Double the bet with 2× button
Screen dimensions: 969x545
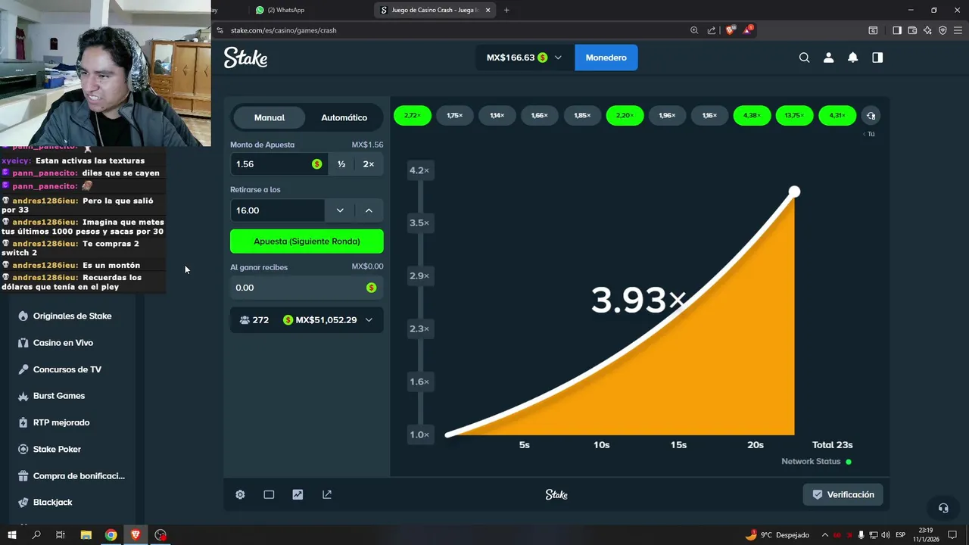(x=369, y=164)
